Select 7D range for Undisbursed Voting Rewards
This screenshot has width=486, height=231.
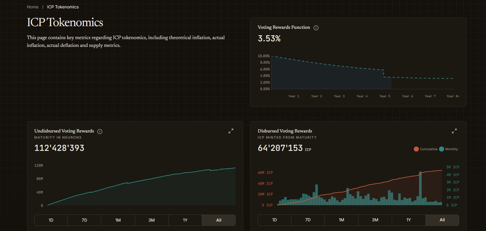point(85,220)
